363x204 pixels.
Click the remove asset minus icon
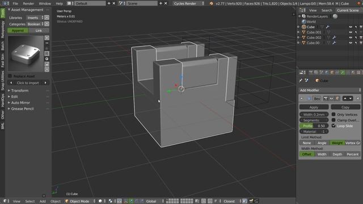click(47, 43)
